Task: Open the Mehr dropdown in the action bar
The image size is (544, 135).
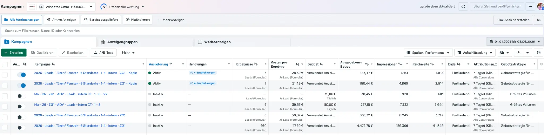Action: [x=128, y=53]
